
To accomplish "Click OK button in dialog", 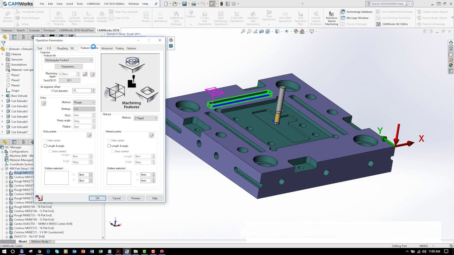I will pyautogui.click(x=98, y=198).
